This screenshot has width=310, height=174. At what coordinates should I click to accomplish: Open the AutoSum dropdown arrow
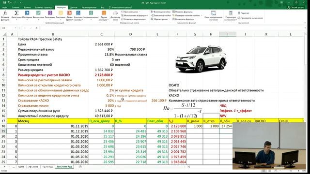16,19
